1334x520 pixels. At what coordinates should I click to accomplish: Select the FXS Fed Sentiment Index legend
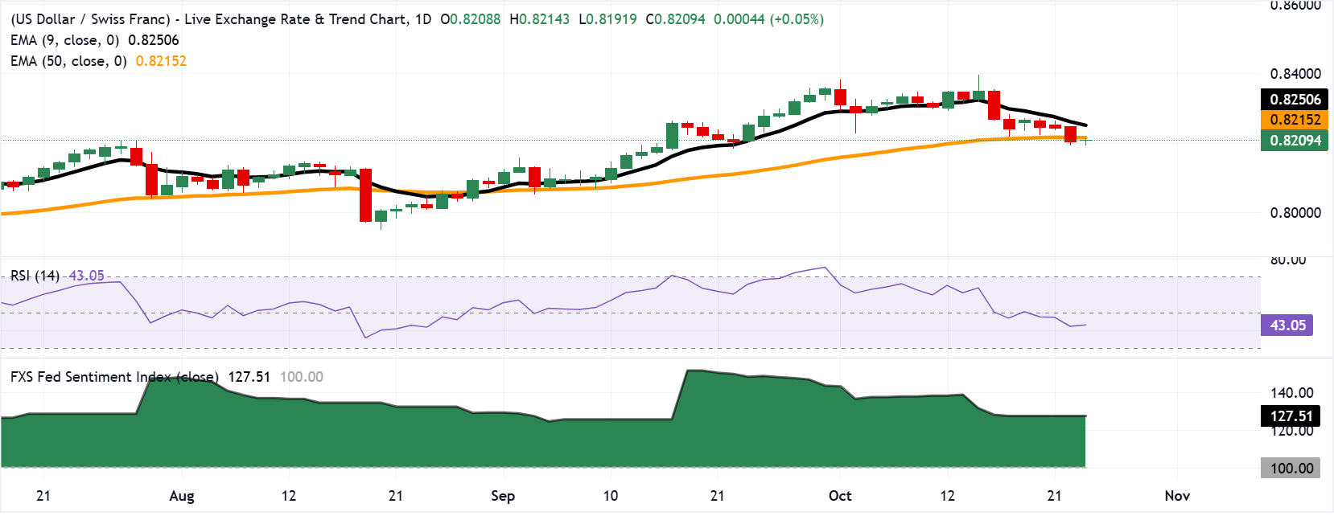114,377
